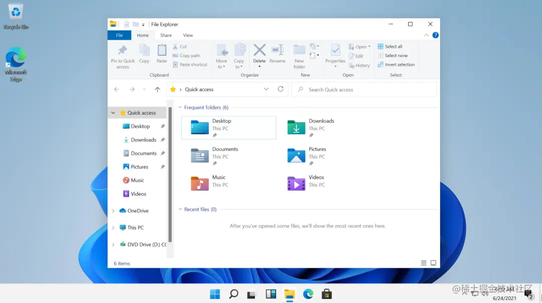Open Microsoft Store from taskbar
The image size is (542, 303).
pos(327,294)
